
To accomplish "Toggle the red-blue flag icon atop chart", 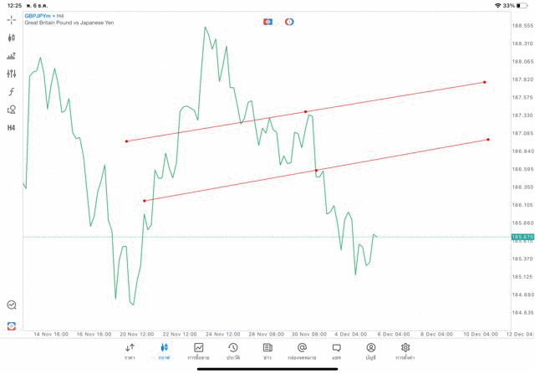I will (267, 22).
